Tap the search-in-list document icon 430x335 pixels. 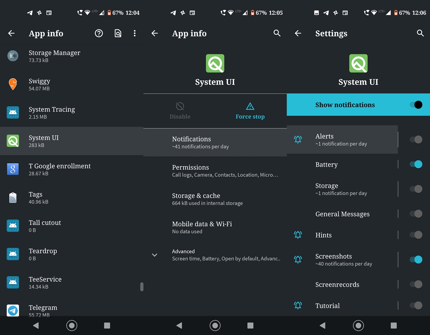[118, 33]
